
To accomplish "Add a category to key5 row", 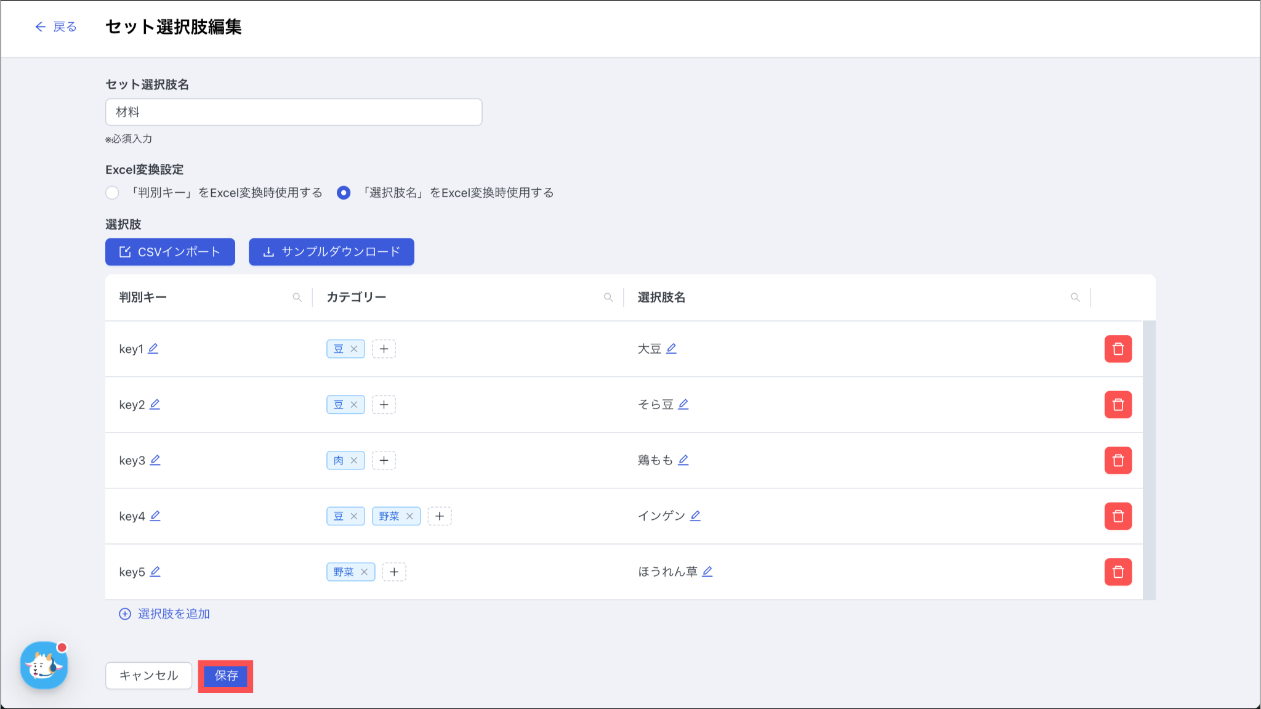I will [x=394, y=572].
